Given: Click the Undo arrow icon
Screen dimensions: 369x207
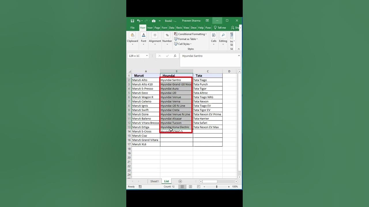Looking at the screenshot, I should [x=139, y=21].
